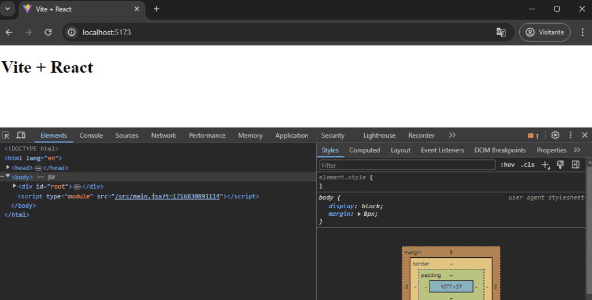Click the display block property value
The width and height of the screenshot is (592, 300).
click(371, 206)
